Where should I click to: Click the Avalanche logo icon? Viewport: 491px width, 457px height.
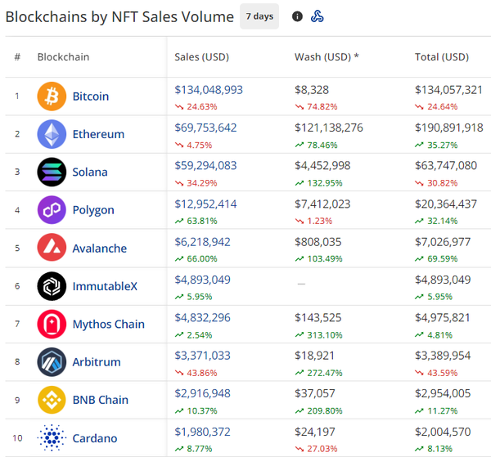52,248
